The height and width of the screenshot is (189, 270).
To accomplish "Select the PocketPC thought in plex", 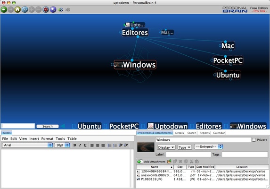I will (x=228, y=60).
